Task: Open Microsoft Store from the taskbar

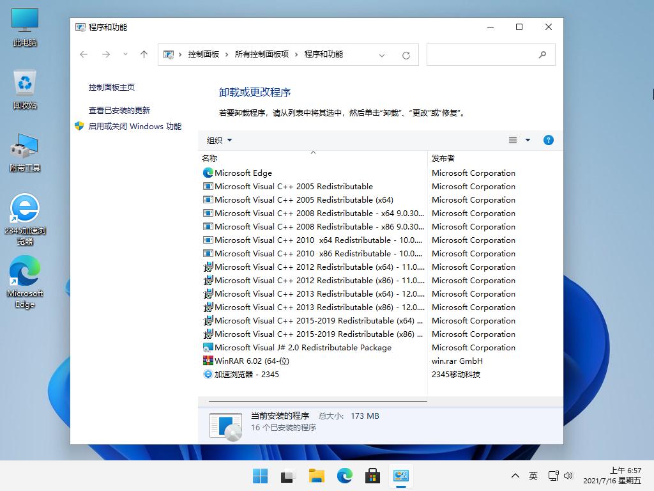Action: [372, 476]
